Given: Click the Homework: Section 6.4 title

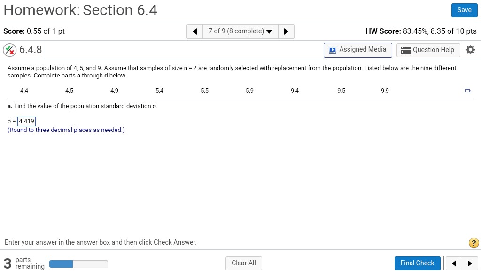Looking at the screenshot, I should tap(80, 10).
